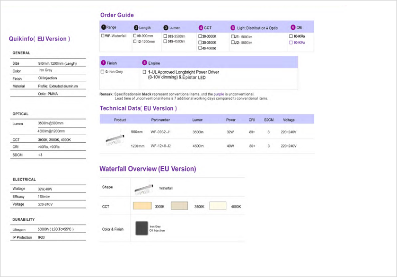Check the J2-5500lm optic checkbox
Image resolution: width=397 pixels, height=277 pixels.
[x=233, y=42]
